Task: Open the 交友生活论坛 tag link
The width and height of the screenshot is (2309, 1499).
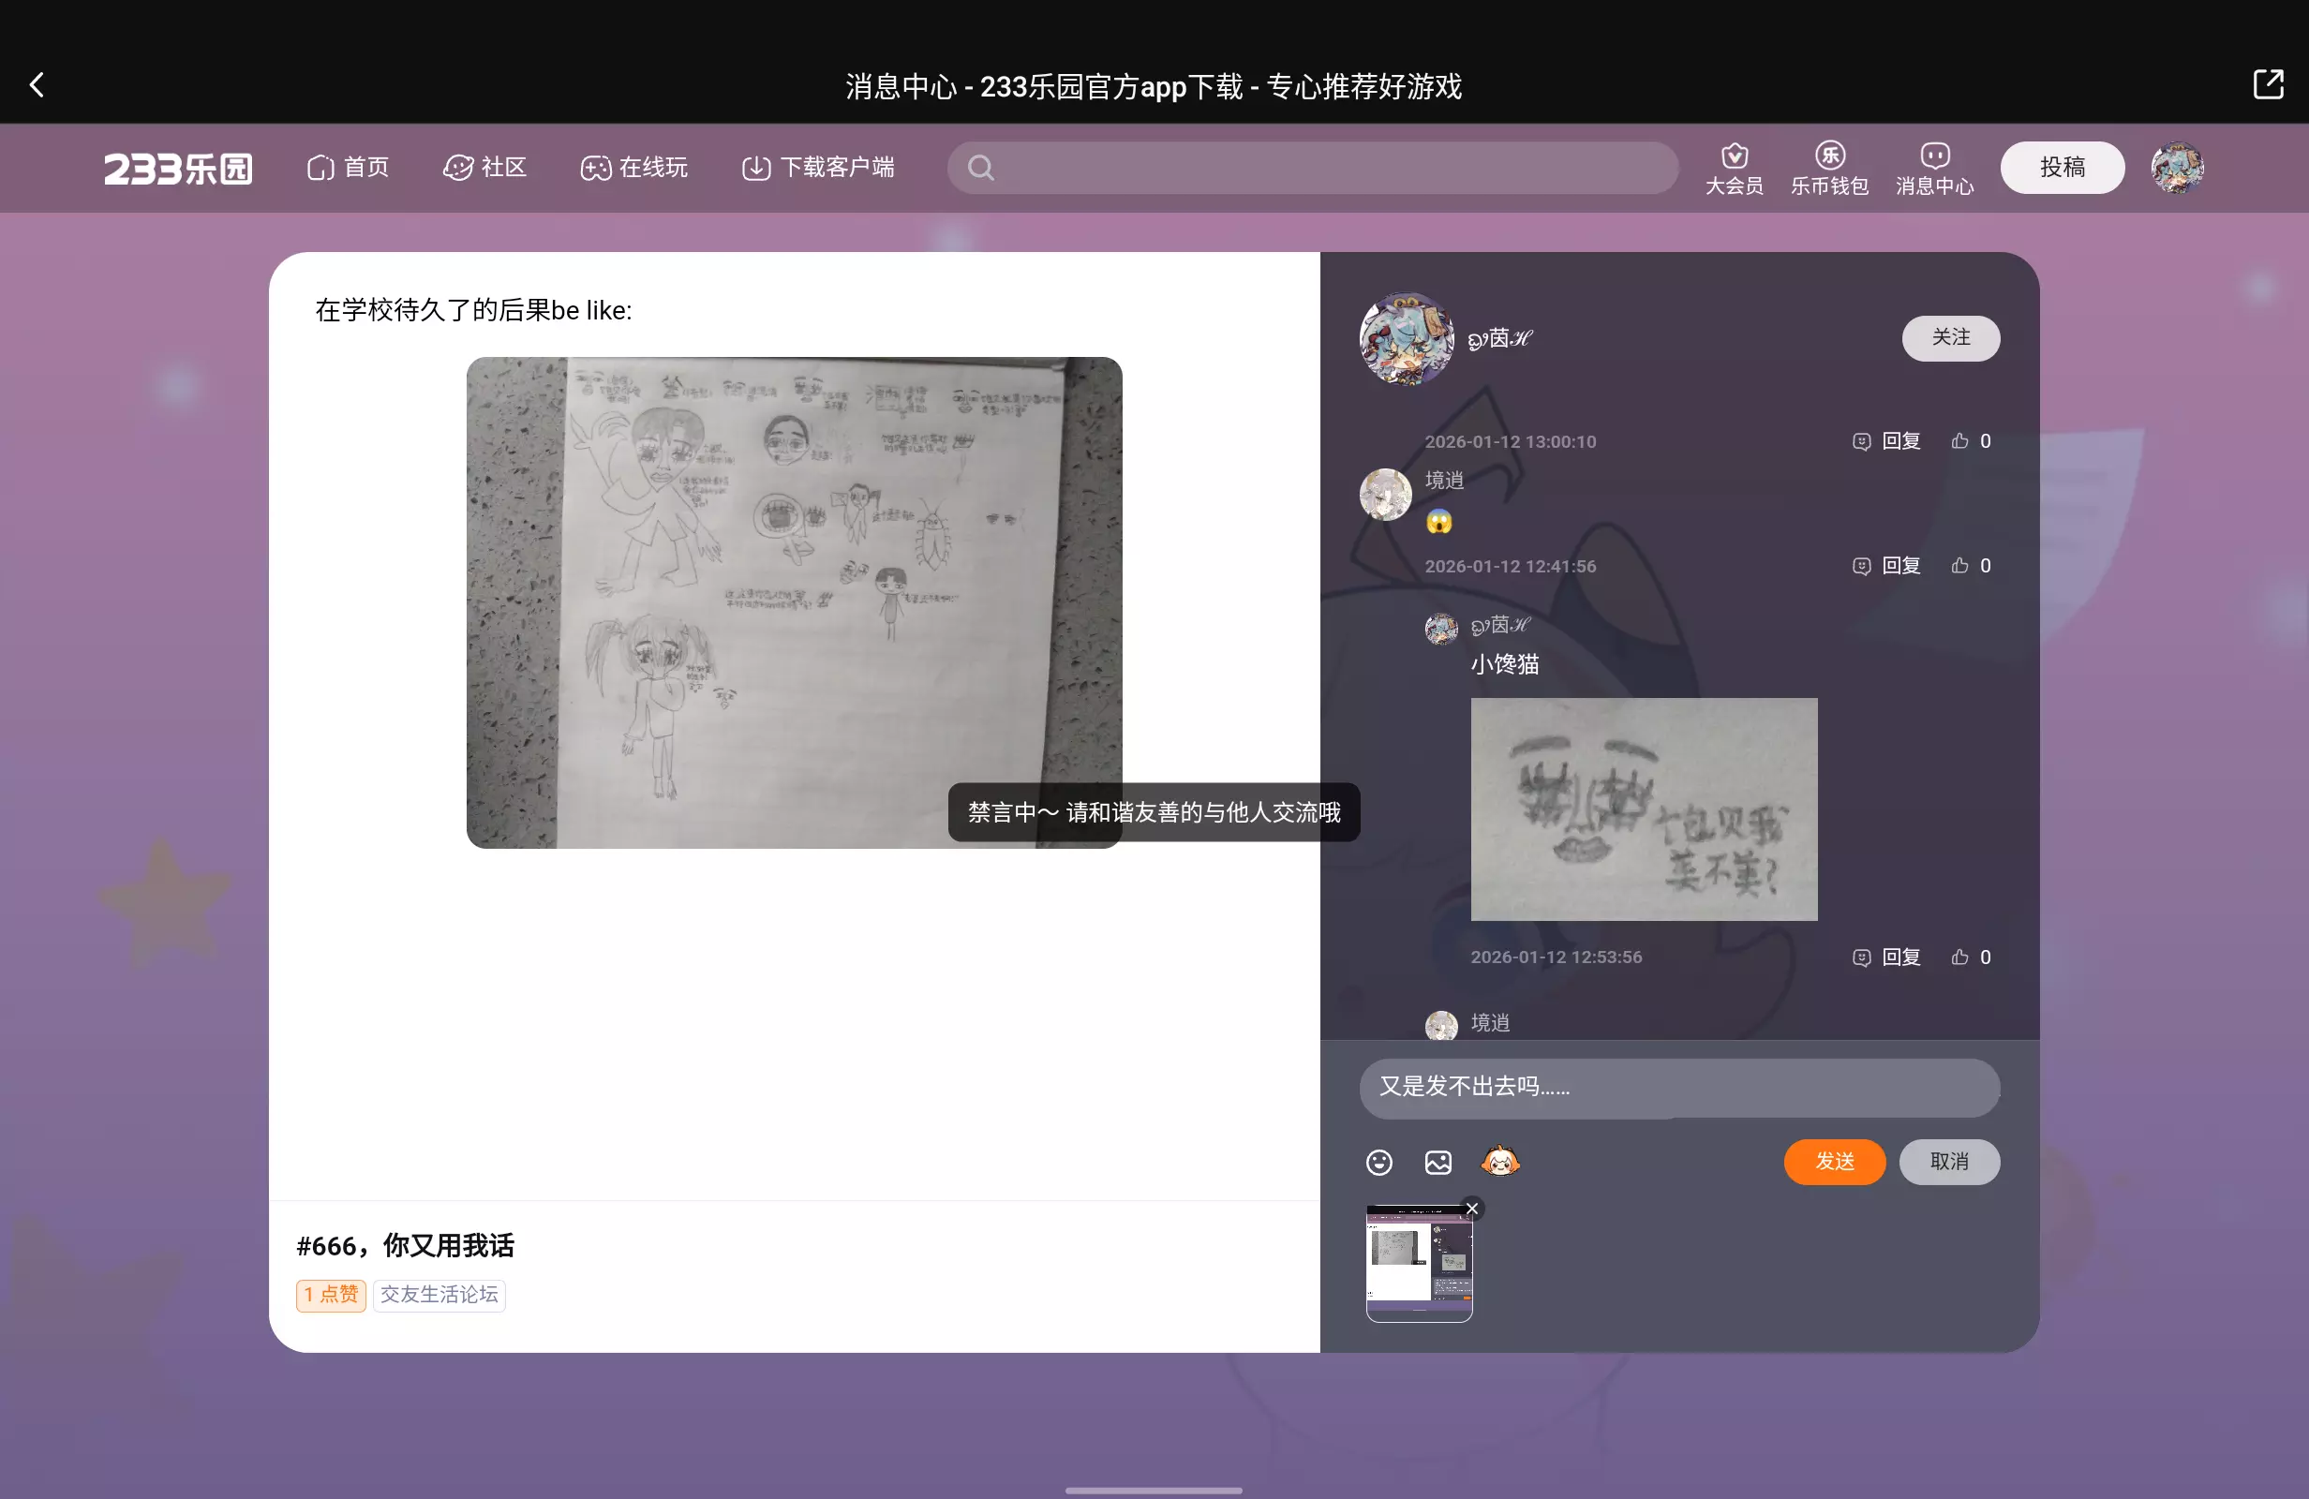Action: pyautogui.click(x=439, y=1294)
